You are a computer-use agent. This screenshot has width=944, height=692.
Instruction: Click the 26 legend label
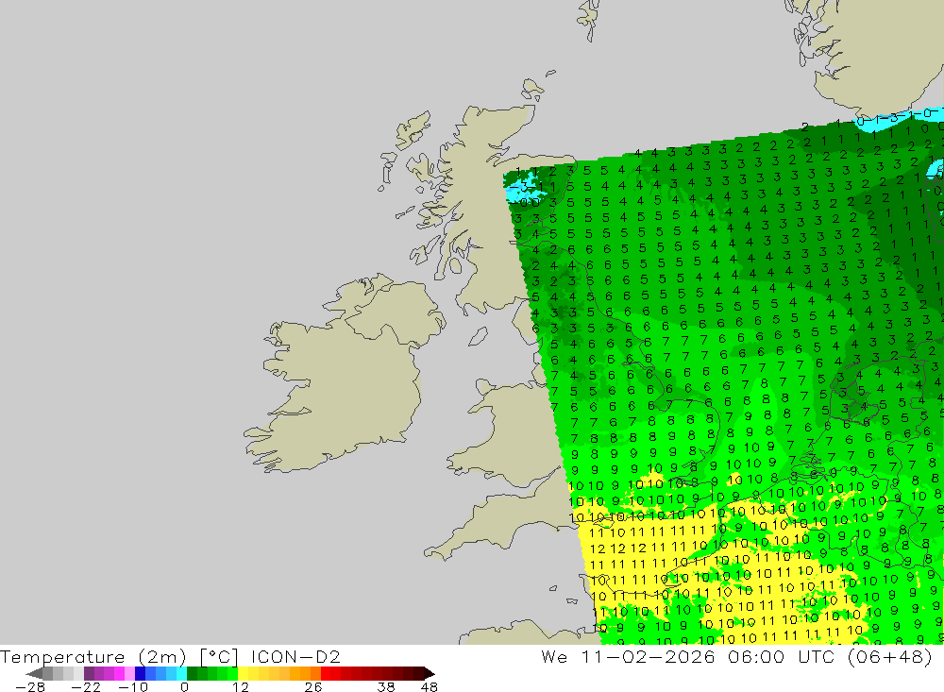pos(313,687)
